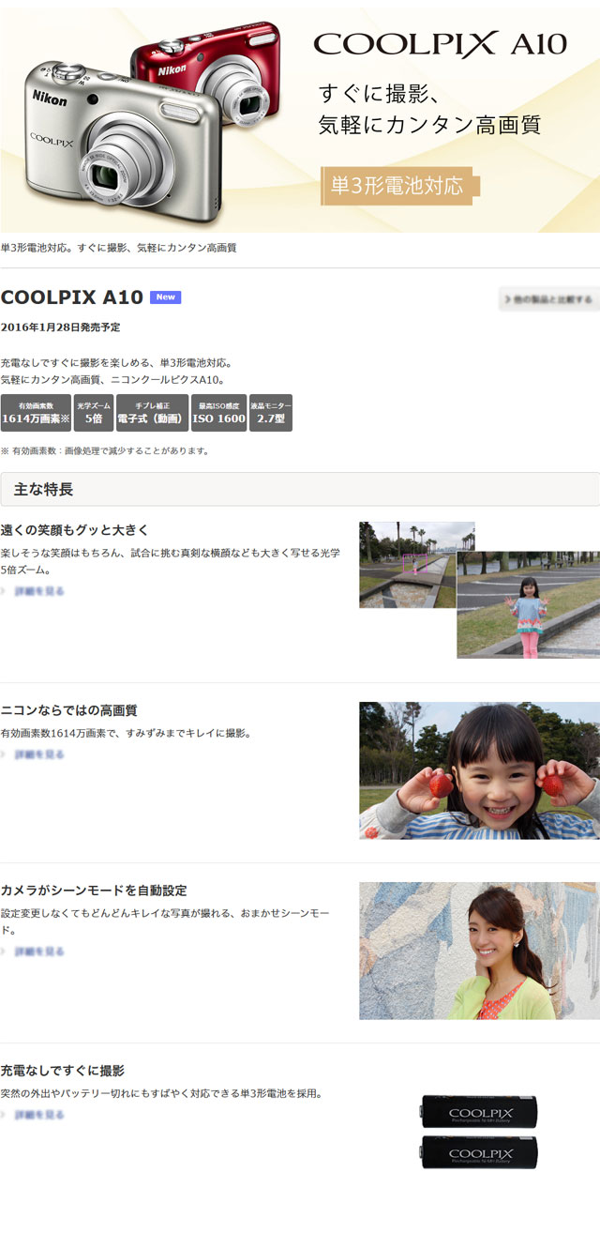
Task: Open the COOLPIX AA batteries image
Action: [x=479, y=1132]
